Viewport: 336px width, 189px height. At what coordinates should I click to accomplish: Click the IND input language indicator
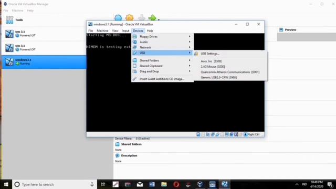click(x=304, y=184)
